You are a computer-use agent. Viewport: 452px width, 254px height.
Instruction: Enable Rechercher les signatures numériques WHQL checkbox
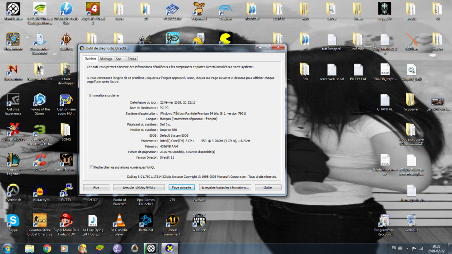pos(91,167)
